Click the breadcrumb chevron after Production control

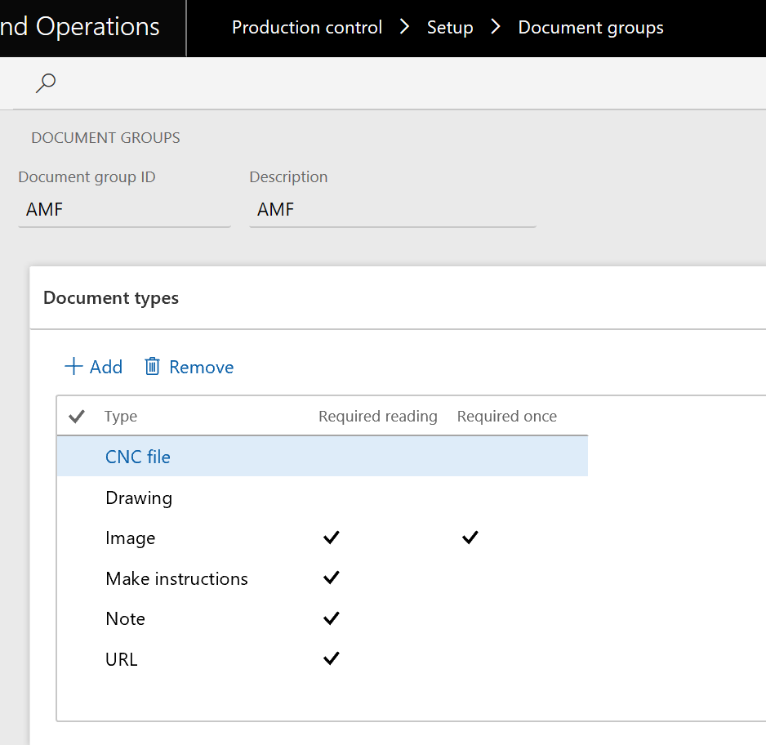coord(404,26)
